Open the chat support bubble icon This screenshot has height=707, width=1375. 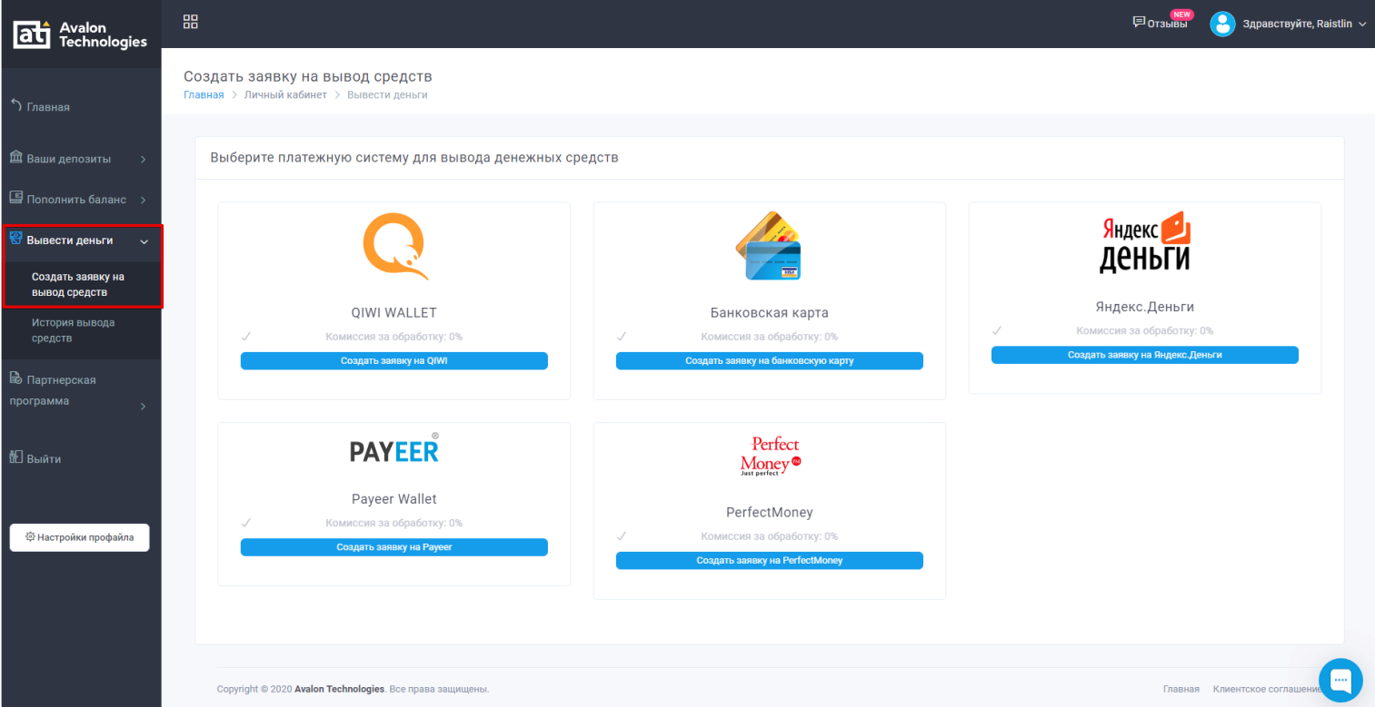coord(1341,680)
